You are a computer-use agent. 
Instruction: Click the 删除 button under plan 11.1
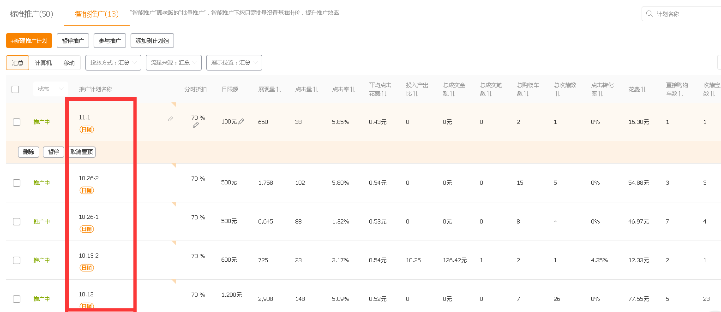click(x=29, y=152)
